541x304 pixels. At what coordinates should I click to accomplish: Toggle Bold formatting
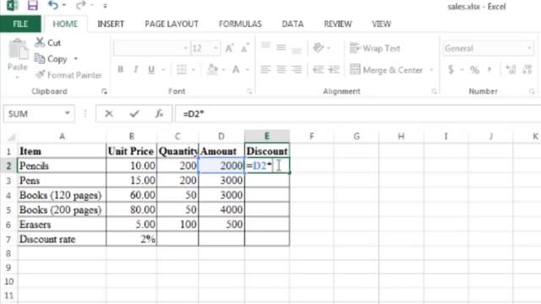pos(120,69)
